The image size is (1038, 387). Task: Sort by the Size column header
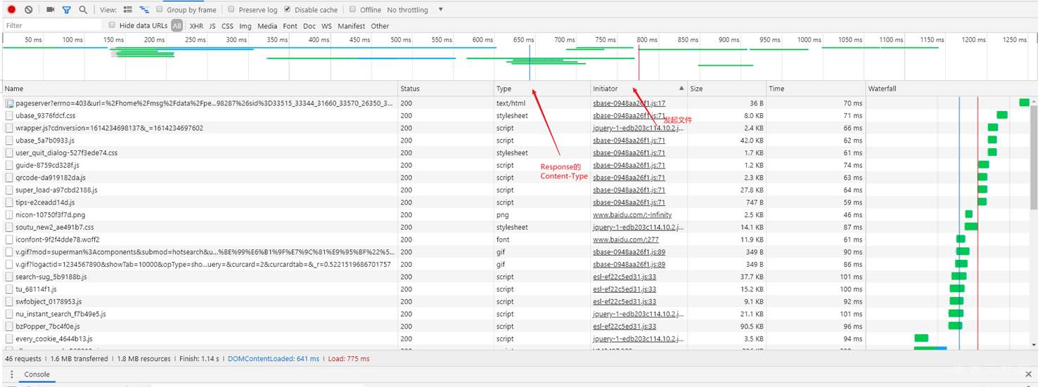[726, 89]
